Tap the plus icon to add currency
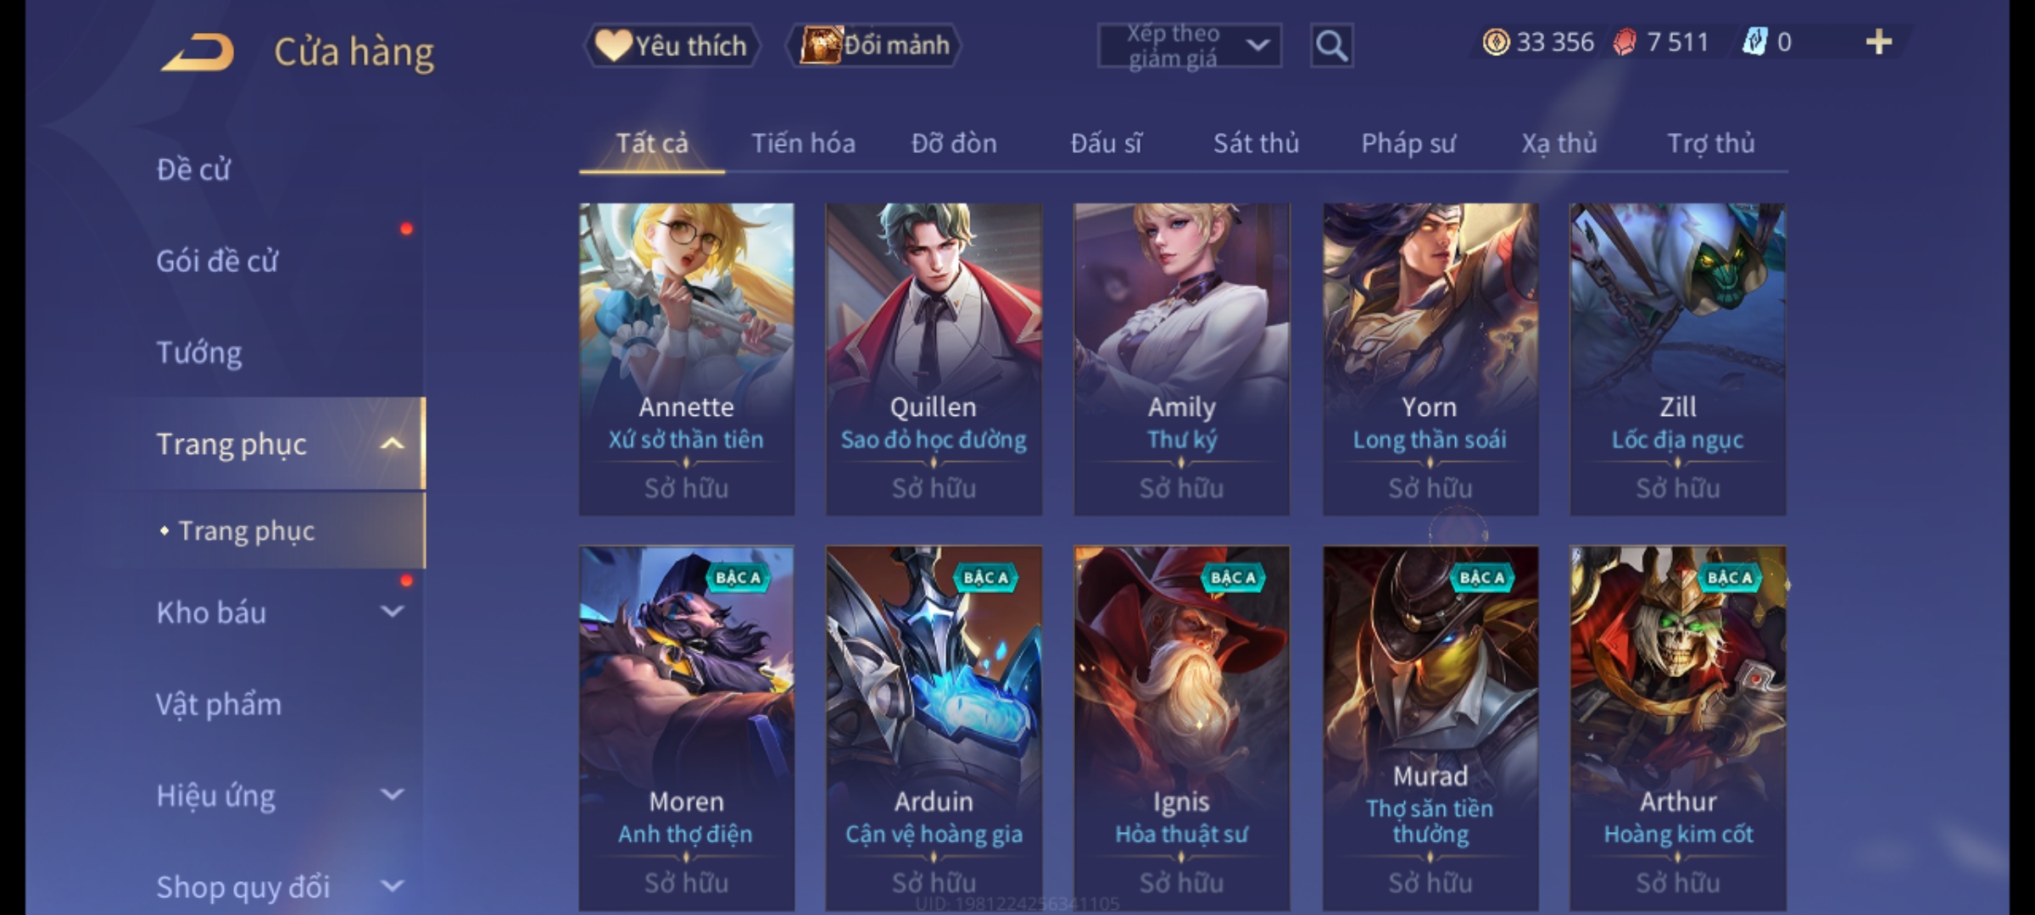Screen dimensions: 2035x915 pyautogui.click(x=1879, y=42)
